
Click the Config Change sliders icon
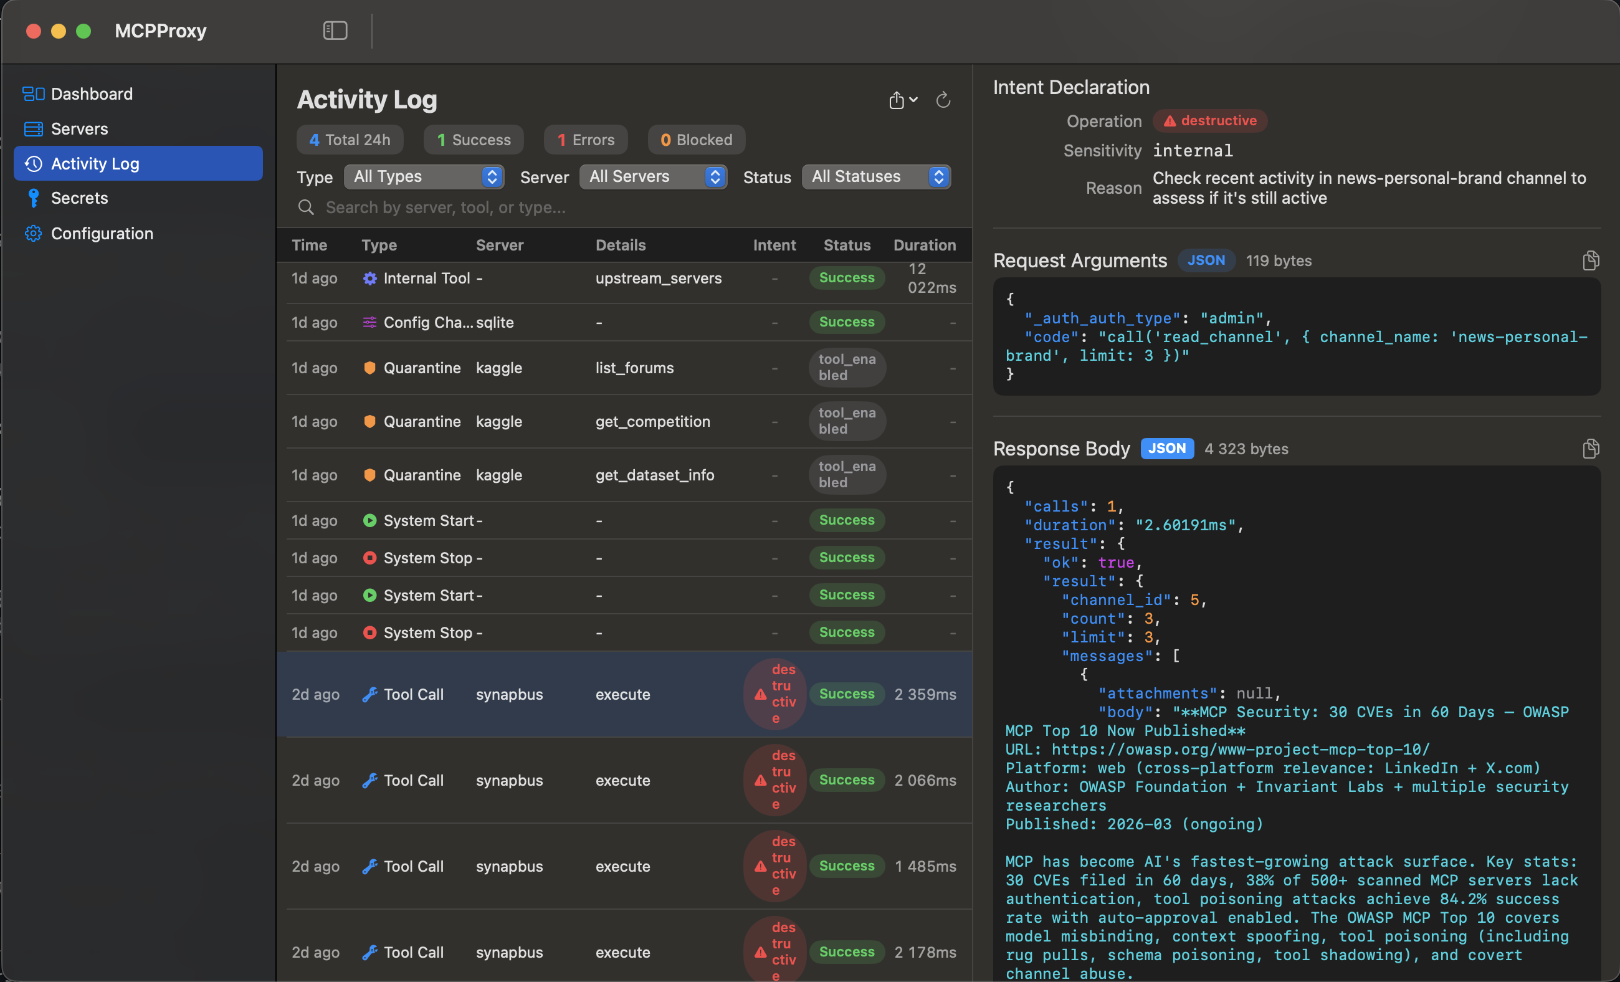coord(370,322)
